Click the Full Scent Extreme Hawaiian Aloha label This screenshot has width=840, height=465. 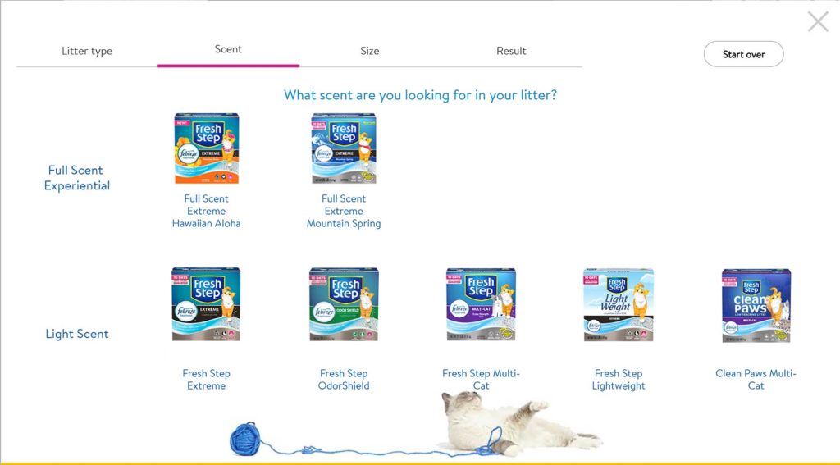click(206, 211)
